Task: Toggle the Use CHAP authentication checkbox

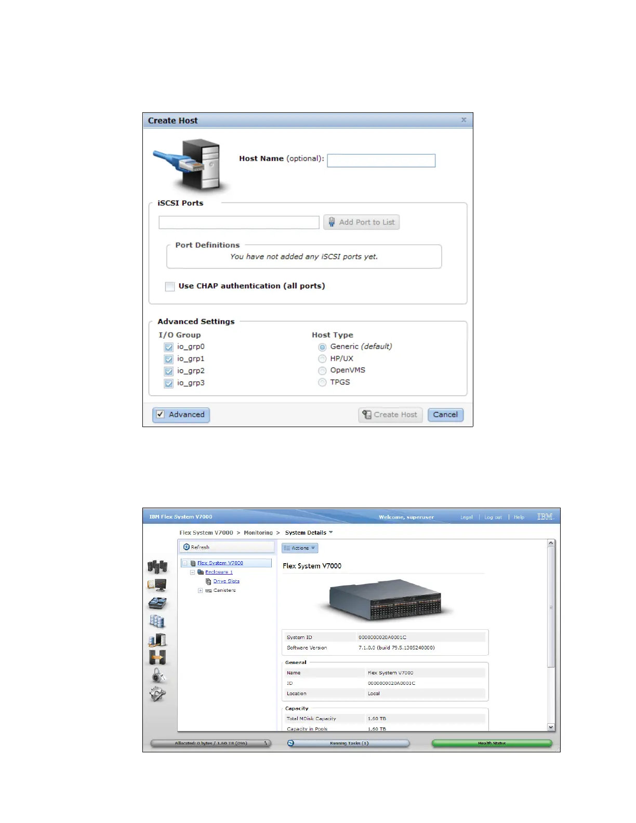Action: (170, 286)
